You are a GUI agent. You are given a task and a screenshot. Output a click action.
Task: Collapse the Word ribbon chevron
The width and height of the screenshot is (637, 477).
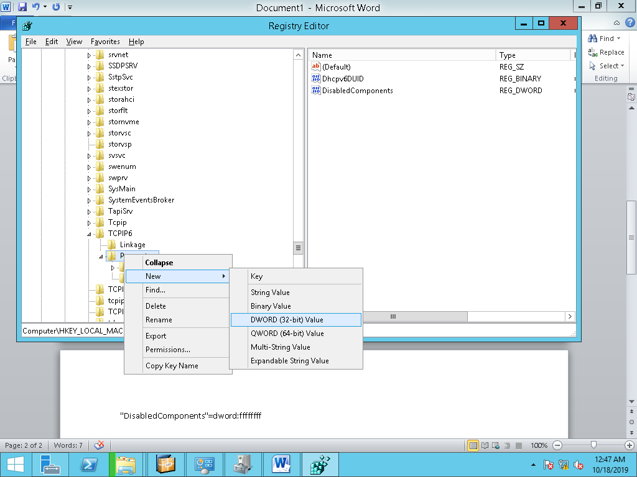click(x=616, y=23)
